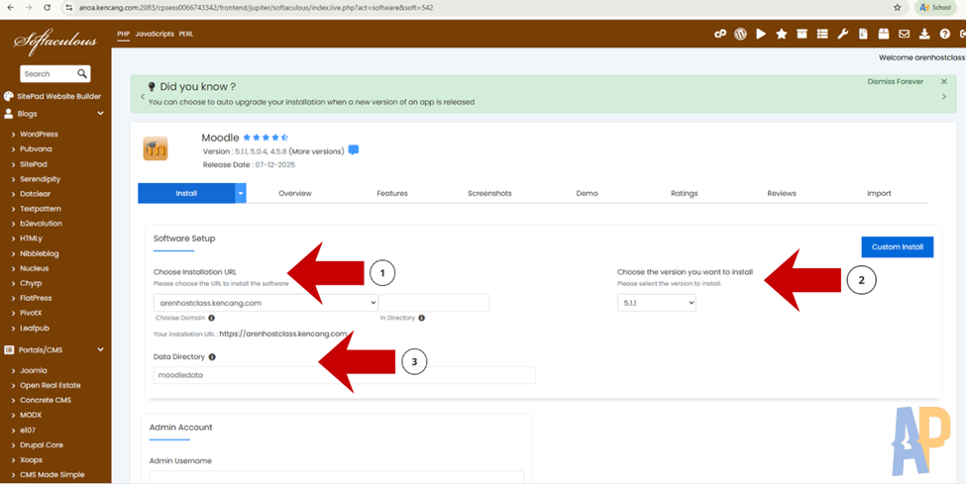
Task: Click the star ratings icon in toolbar
Action: point(782,34)
